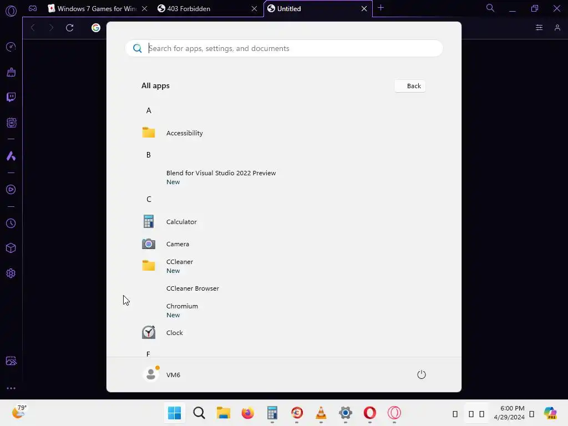Search tabs magnifier in title bar

click(x=490, y=8)
